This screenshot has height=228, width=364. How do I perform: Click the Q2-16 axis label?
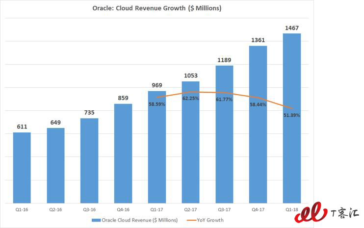56,210
